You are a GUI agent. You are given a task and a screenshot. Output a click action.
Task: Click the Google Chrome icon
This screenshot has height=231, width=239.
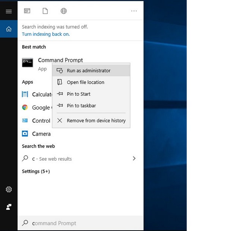pyautogui.click(x=25, y=107)
